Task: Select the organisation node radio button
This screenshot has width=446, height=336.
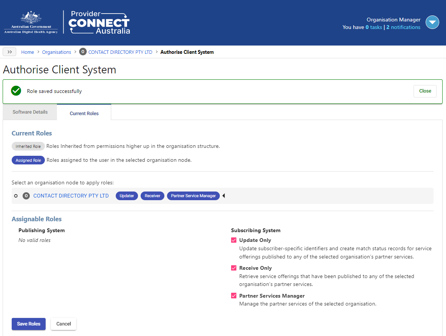Action: [15, 196]
